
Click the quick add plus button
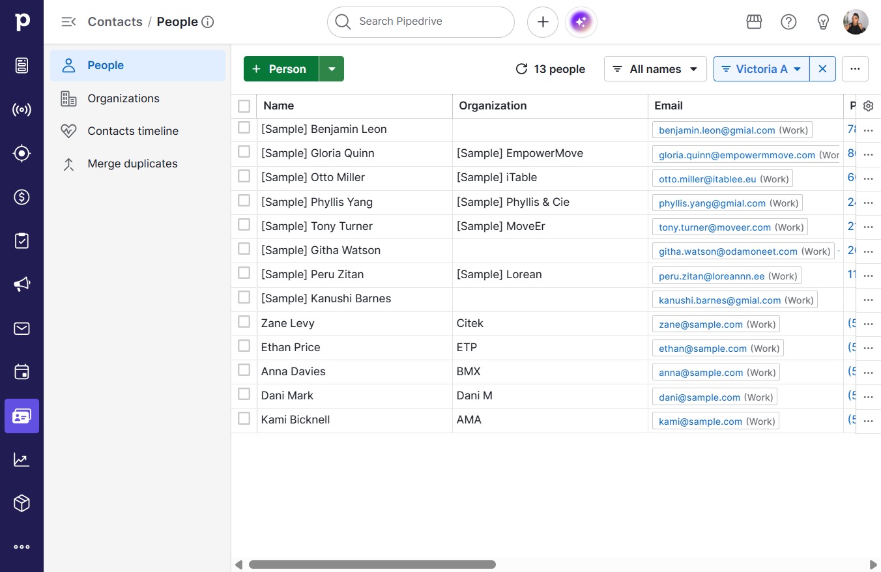[543, 22]
